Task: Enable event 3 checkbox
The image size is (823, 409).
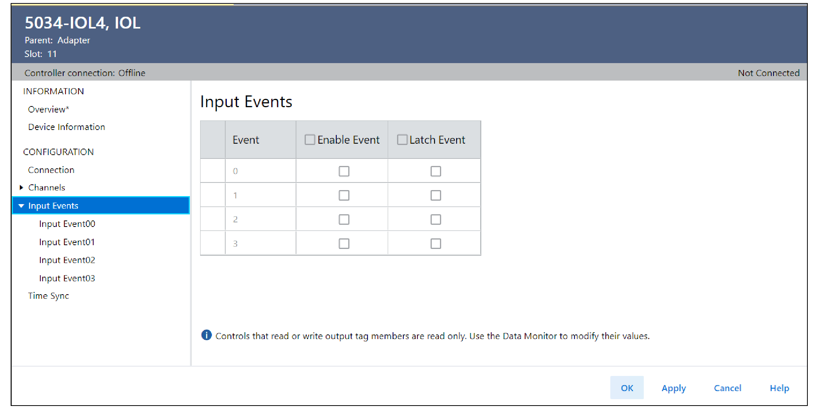Action: pos(344,244)
